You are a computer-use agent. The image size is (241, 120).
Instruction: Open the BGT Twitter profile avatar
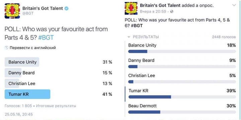pos(12,11)
